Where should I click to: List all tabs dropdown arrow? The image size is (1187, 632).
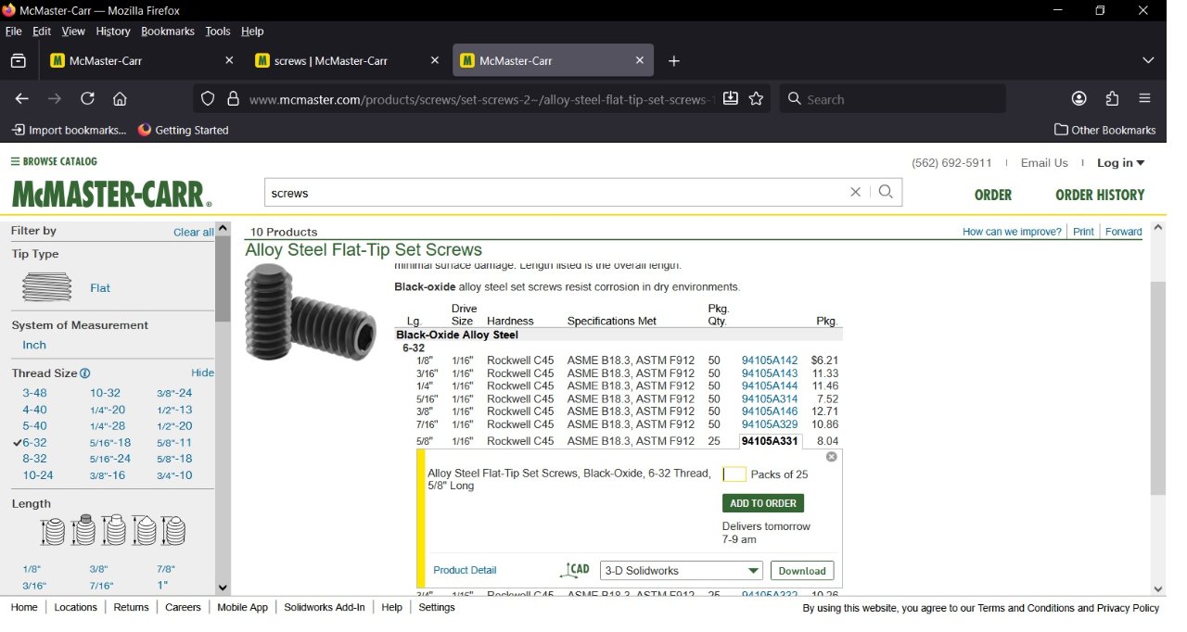click(x=1148, y=61)
